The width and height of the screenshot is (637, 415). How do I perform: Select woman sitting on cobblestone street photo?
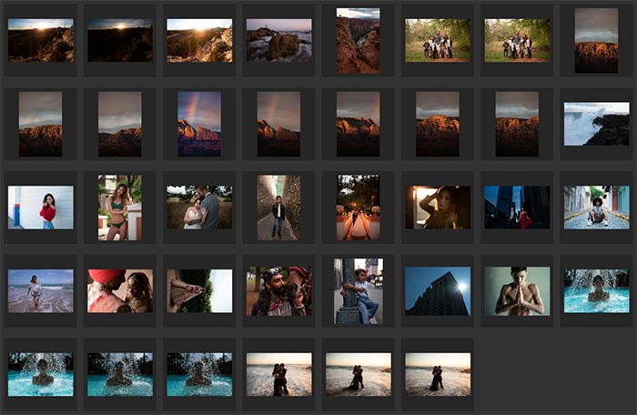click(x=597, y=207)
